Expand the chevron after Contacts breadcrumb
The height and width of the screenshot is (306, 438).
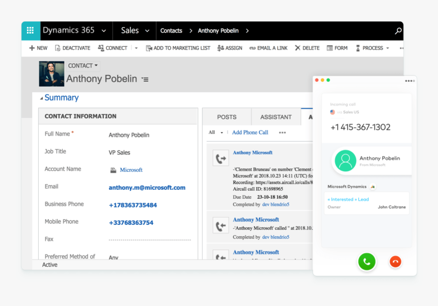pyautogui.click(x=191, y=31)
